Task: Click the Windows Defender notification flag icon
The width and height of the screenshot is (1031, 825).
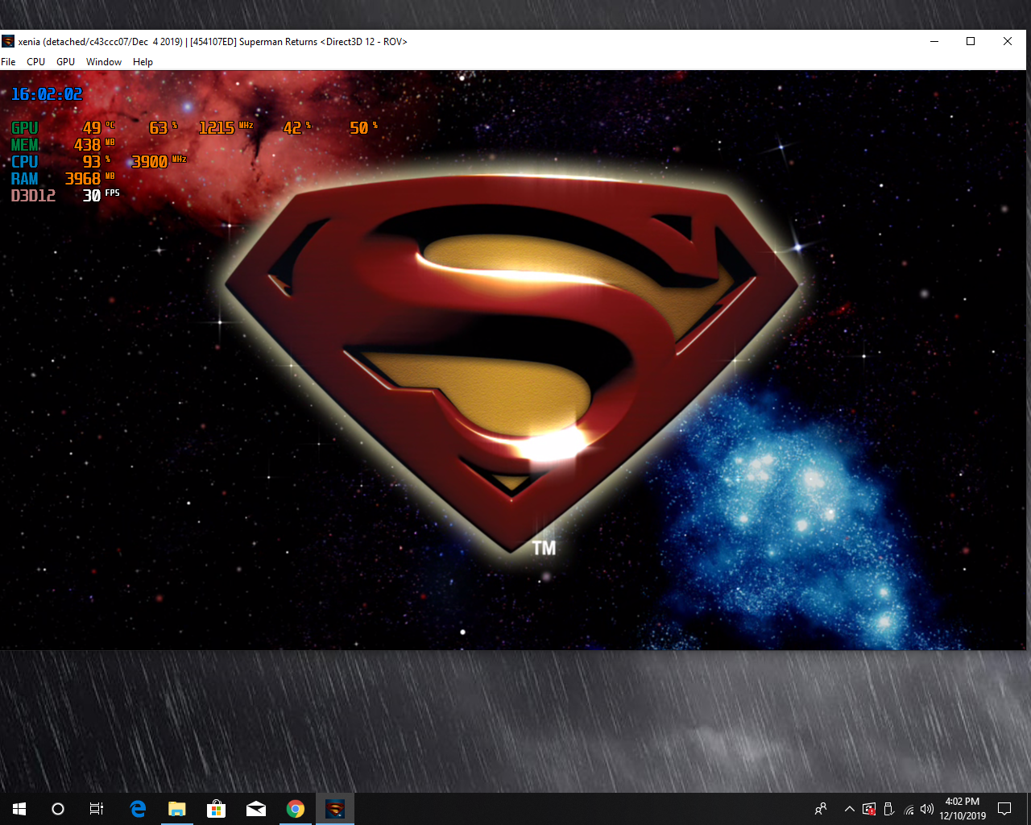Action: point(869,809)
